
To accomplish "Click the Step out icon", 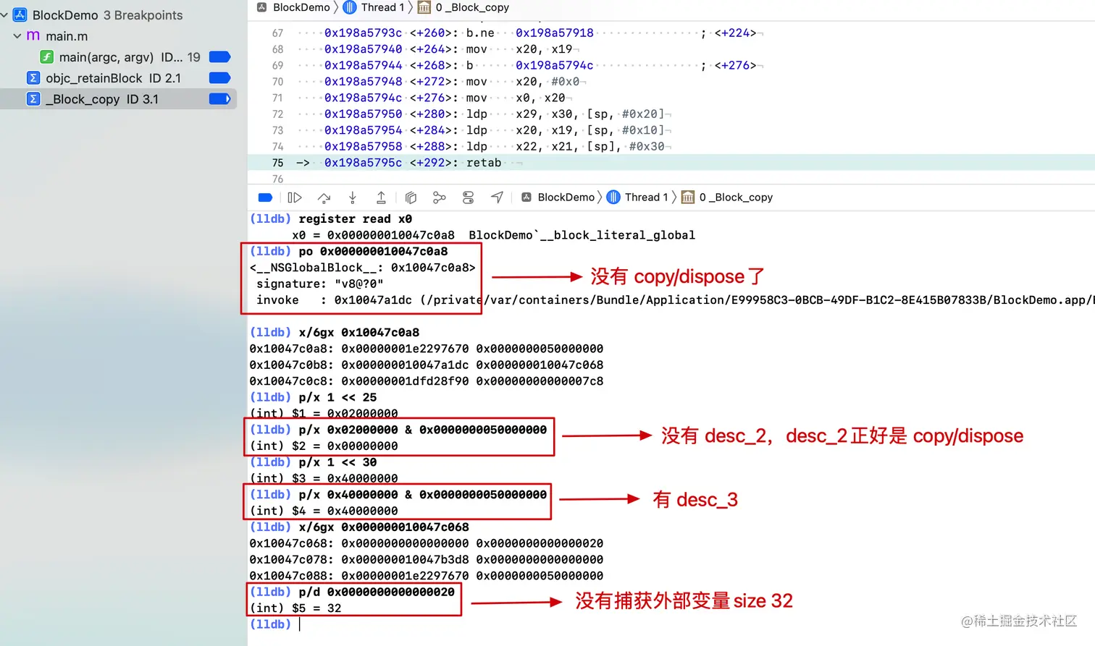I will click(381, 197).
